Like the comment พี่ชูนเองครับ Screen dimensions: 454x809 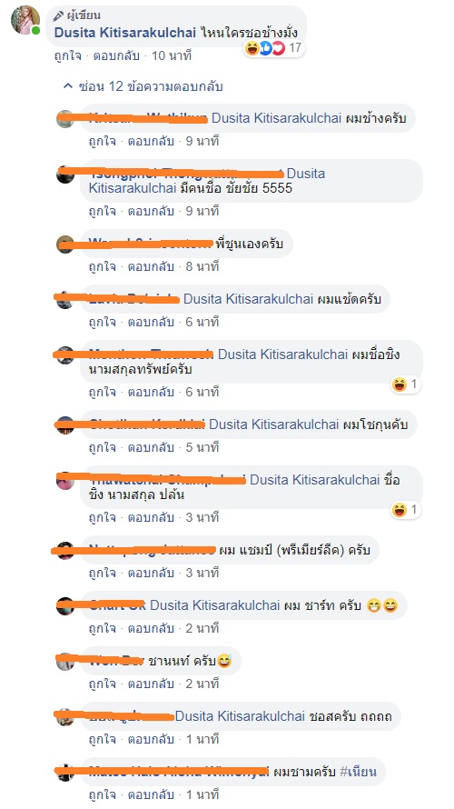point(102,266)
